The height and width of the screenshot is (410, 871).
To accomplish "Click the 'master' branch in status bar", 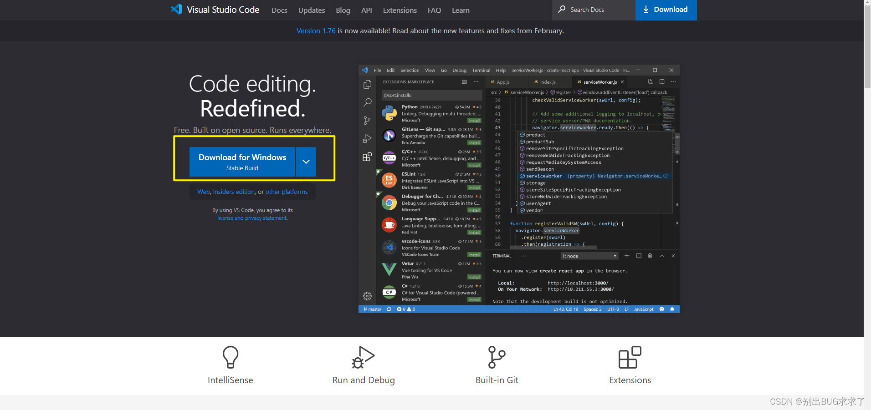I will [x=373, y=309].
